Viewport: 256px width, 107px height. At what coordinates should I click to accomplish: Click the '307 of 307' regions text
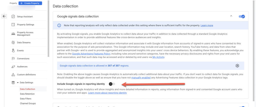click(x=114, y=66)
